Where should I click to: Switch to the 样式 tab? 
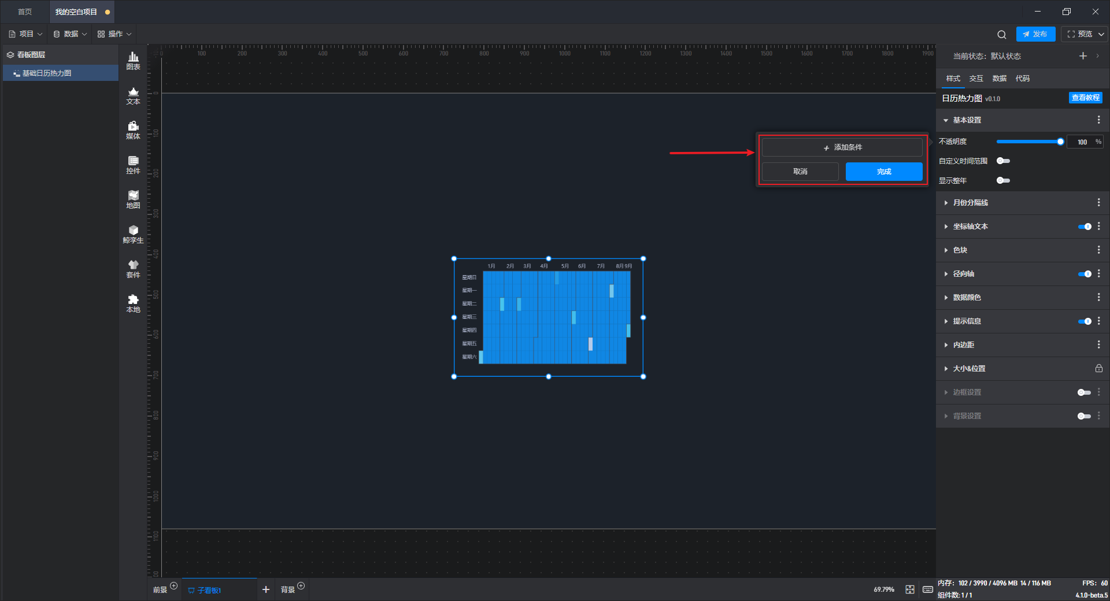pyautogui.click(x=953, y=79)
